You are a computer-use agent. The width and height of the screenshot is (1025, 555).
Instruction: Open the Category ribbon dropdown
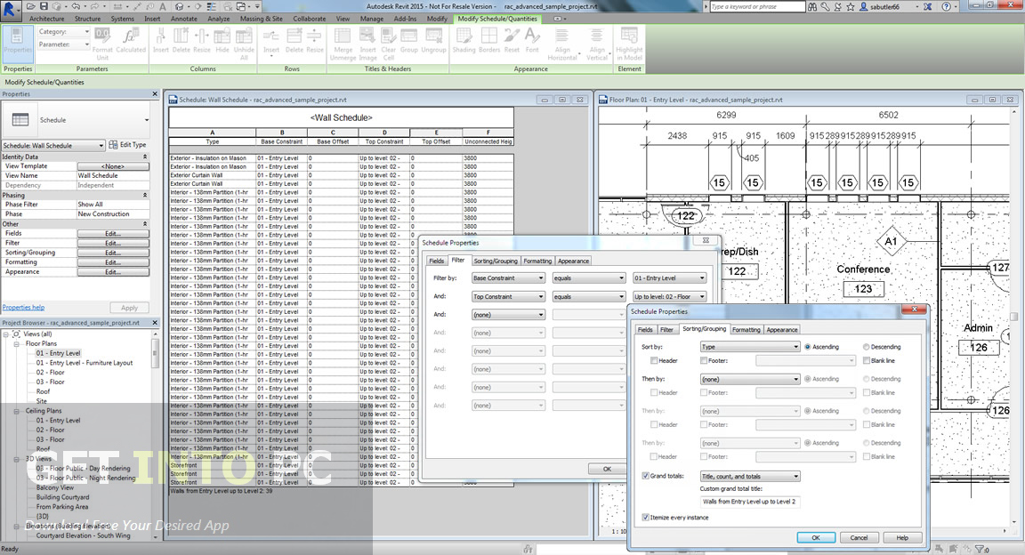[x=63, y=31]
